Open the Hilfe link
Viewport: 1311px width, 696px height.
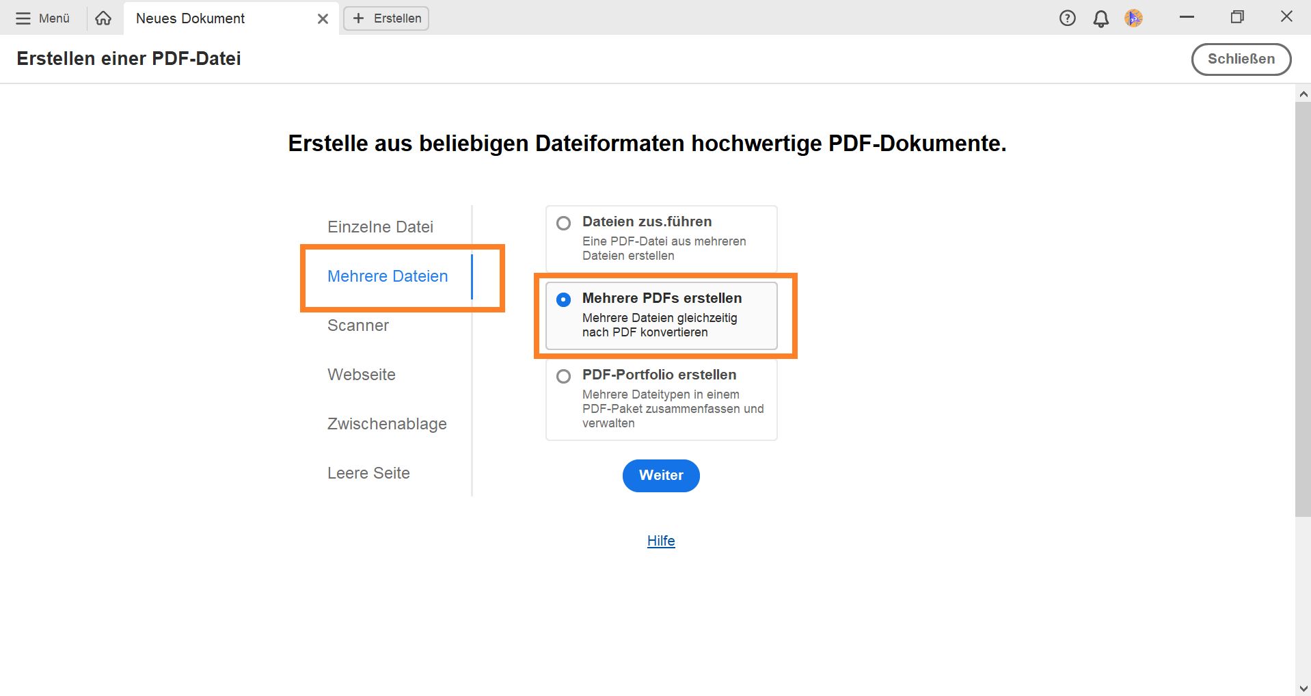(x=660, y=540)
